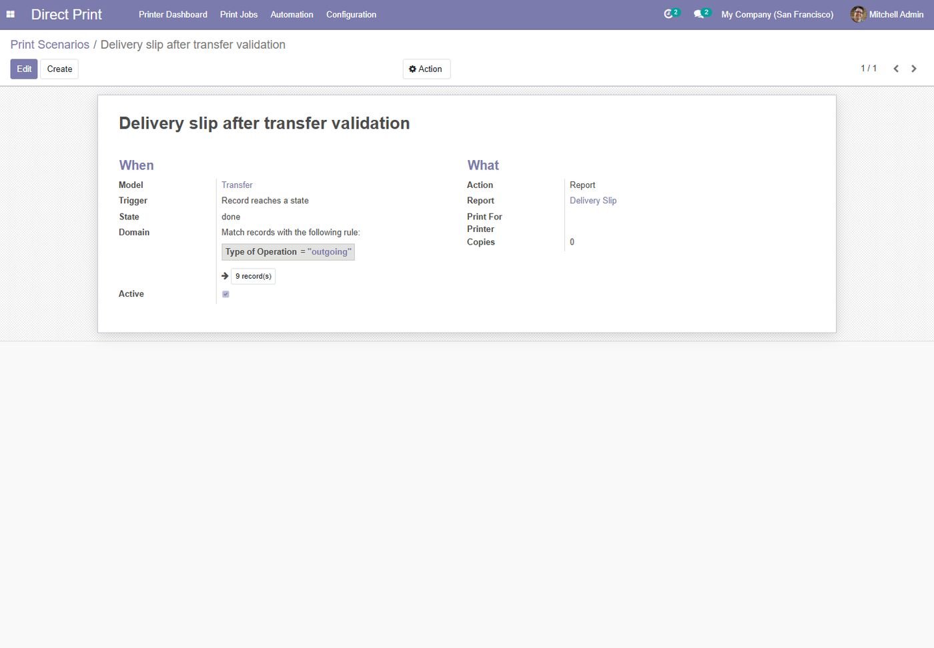
Task: Open the Action gear dropdown
Action: pyautogui.click(x=426, y=69)
